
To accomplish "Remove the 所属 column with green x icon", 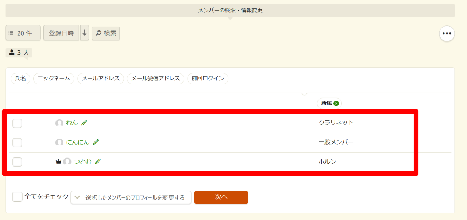I will click(336, 103).
